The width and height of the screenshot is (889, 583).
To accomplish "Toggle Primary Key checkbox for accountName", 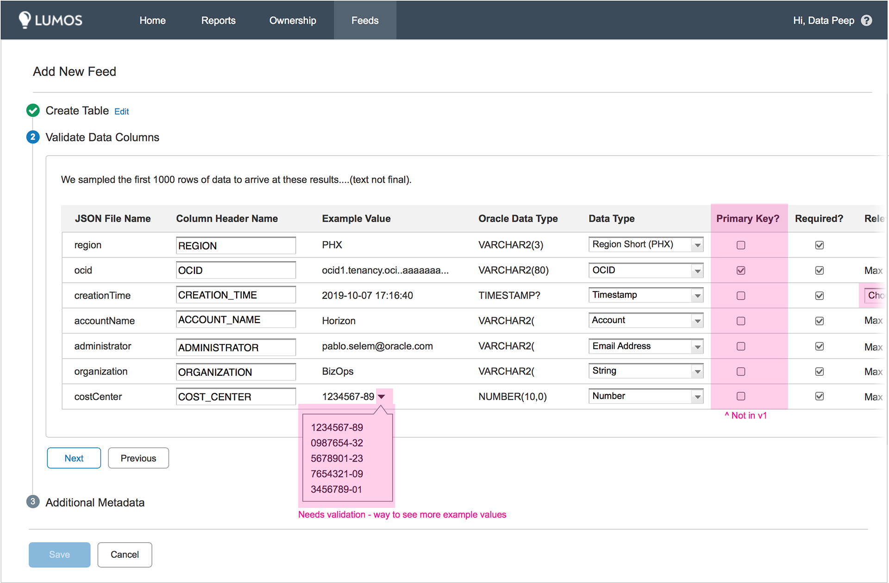I will point(741,321).
